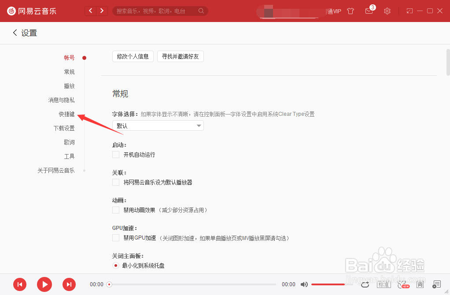Open the NEW sound effect icon
Viewport: 450px width, 295px height.
point(403,284)
